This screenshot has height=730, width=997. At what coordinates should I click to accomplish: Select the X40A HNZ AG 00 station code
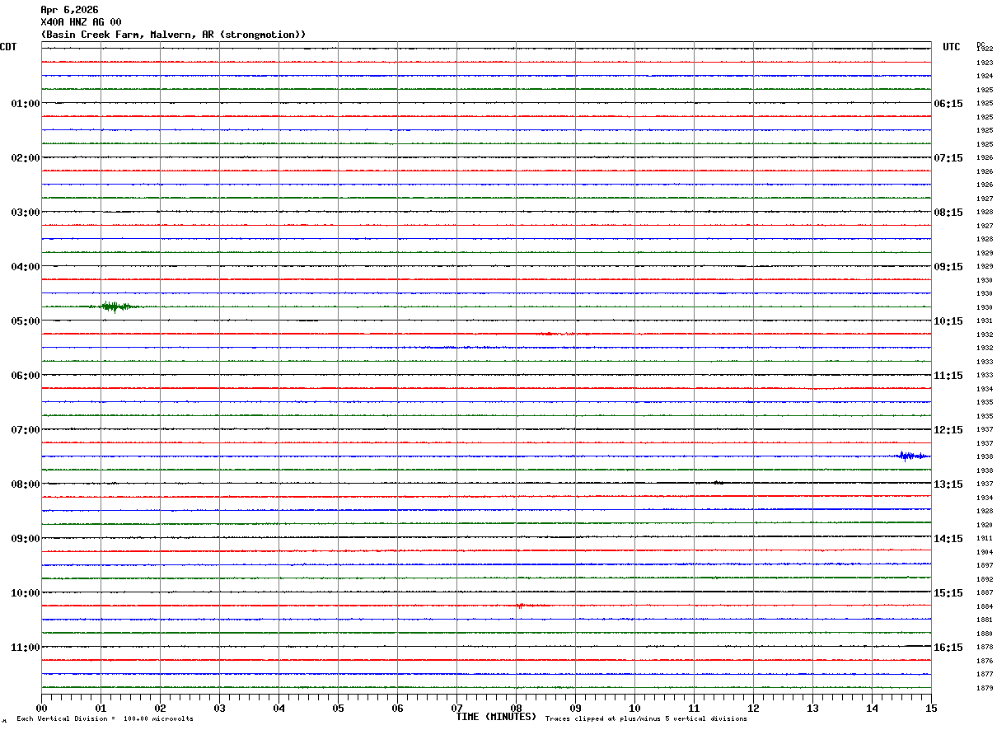click(81, 22)
